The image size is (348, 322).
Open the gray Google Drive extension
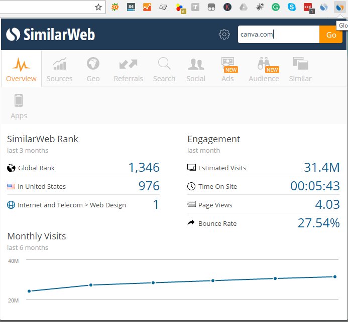pos(244,8)
